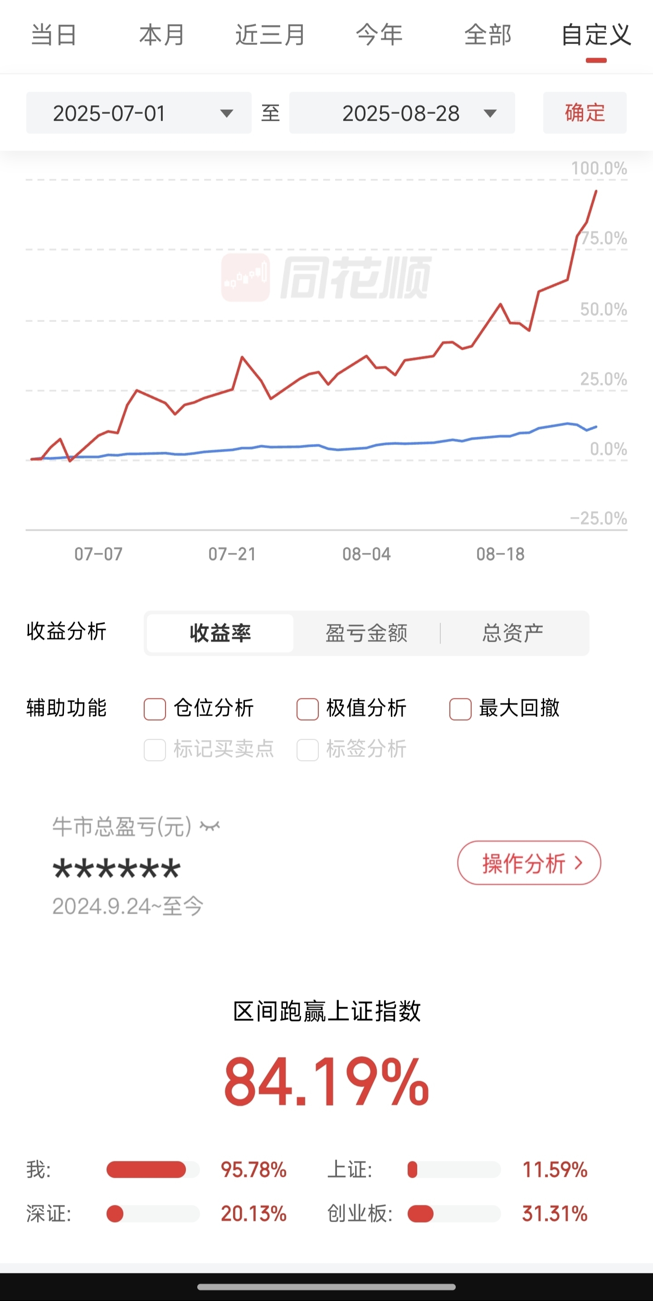
Task: Show 总资产 chart view
Action: 513,633
